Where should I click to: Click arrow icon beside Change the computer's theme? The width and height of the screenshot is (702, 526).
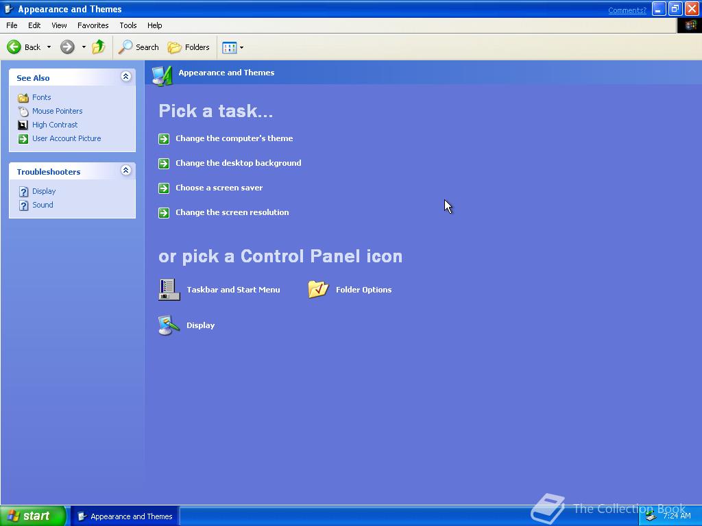click(164, 138)
